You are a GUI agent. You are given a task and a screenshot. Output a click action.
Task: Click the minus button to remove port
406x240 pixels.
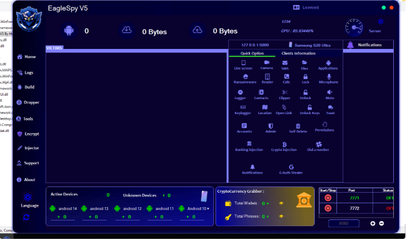click(381, 223)
